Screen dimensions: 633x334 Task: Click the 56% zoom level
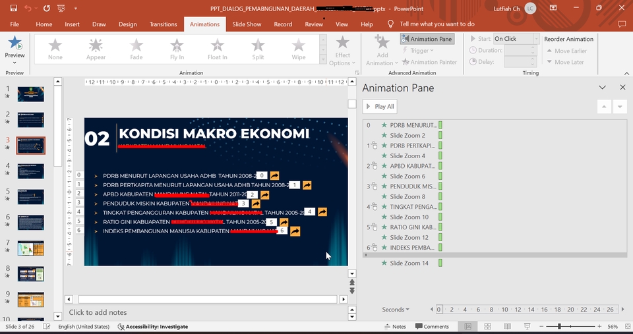pos(613,326)
